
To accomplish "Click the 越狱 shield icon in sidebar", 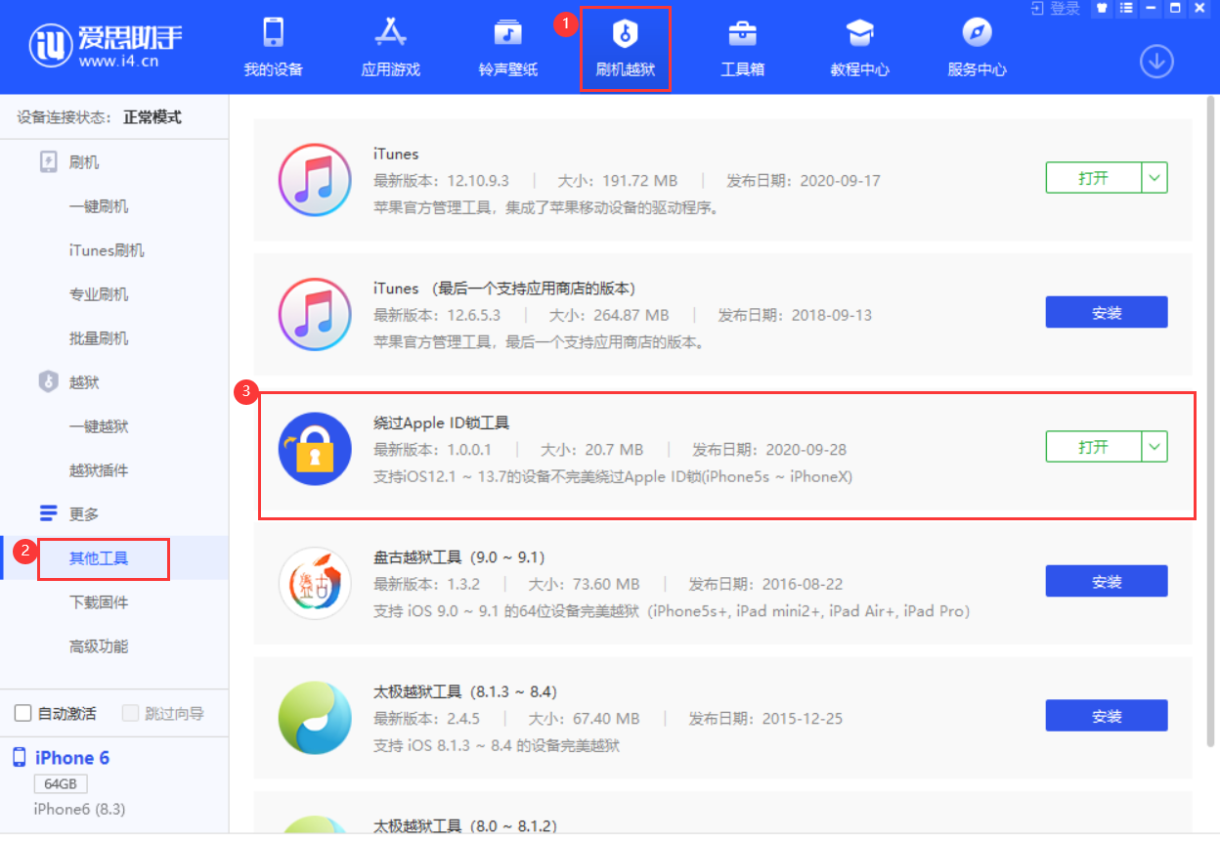I will [x=48, y=381].
